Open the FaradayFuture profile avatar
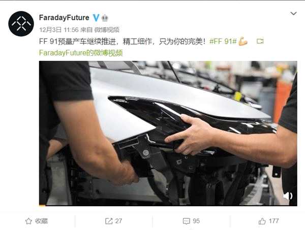This screenshot has width=305, height=230. tap(21, 24)
